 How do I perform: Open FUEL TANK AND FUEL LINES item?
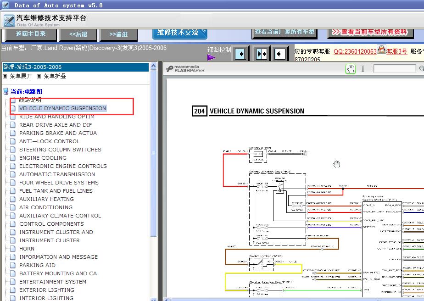(x=56, y=191)
